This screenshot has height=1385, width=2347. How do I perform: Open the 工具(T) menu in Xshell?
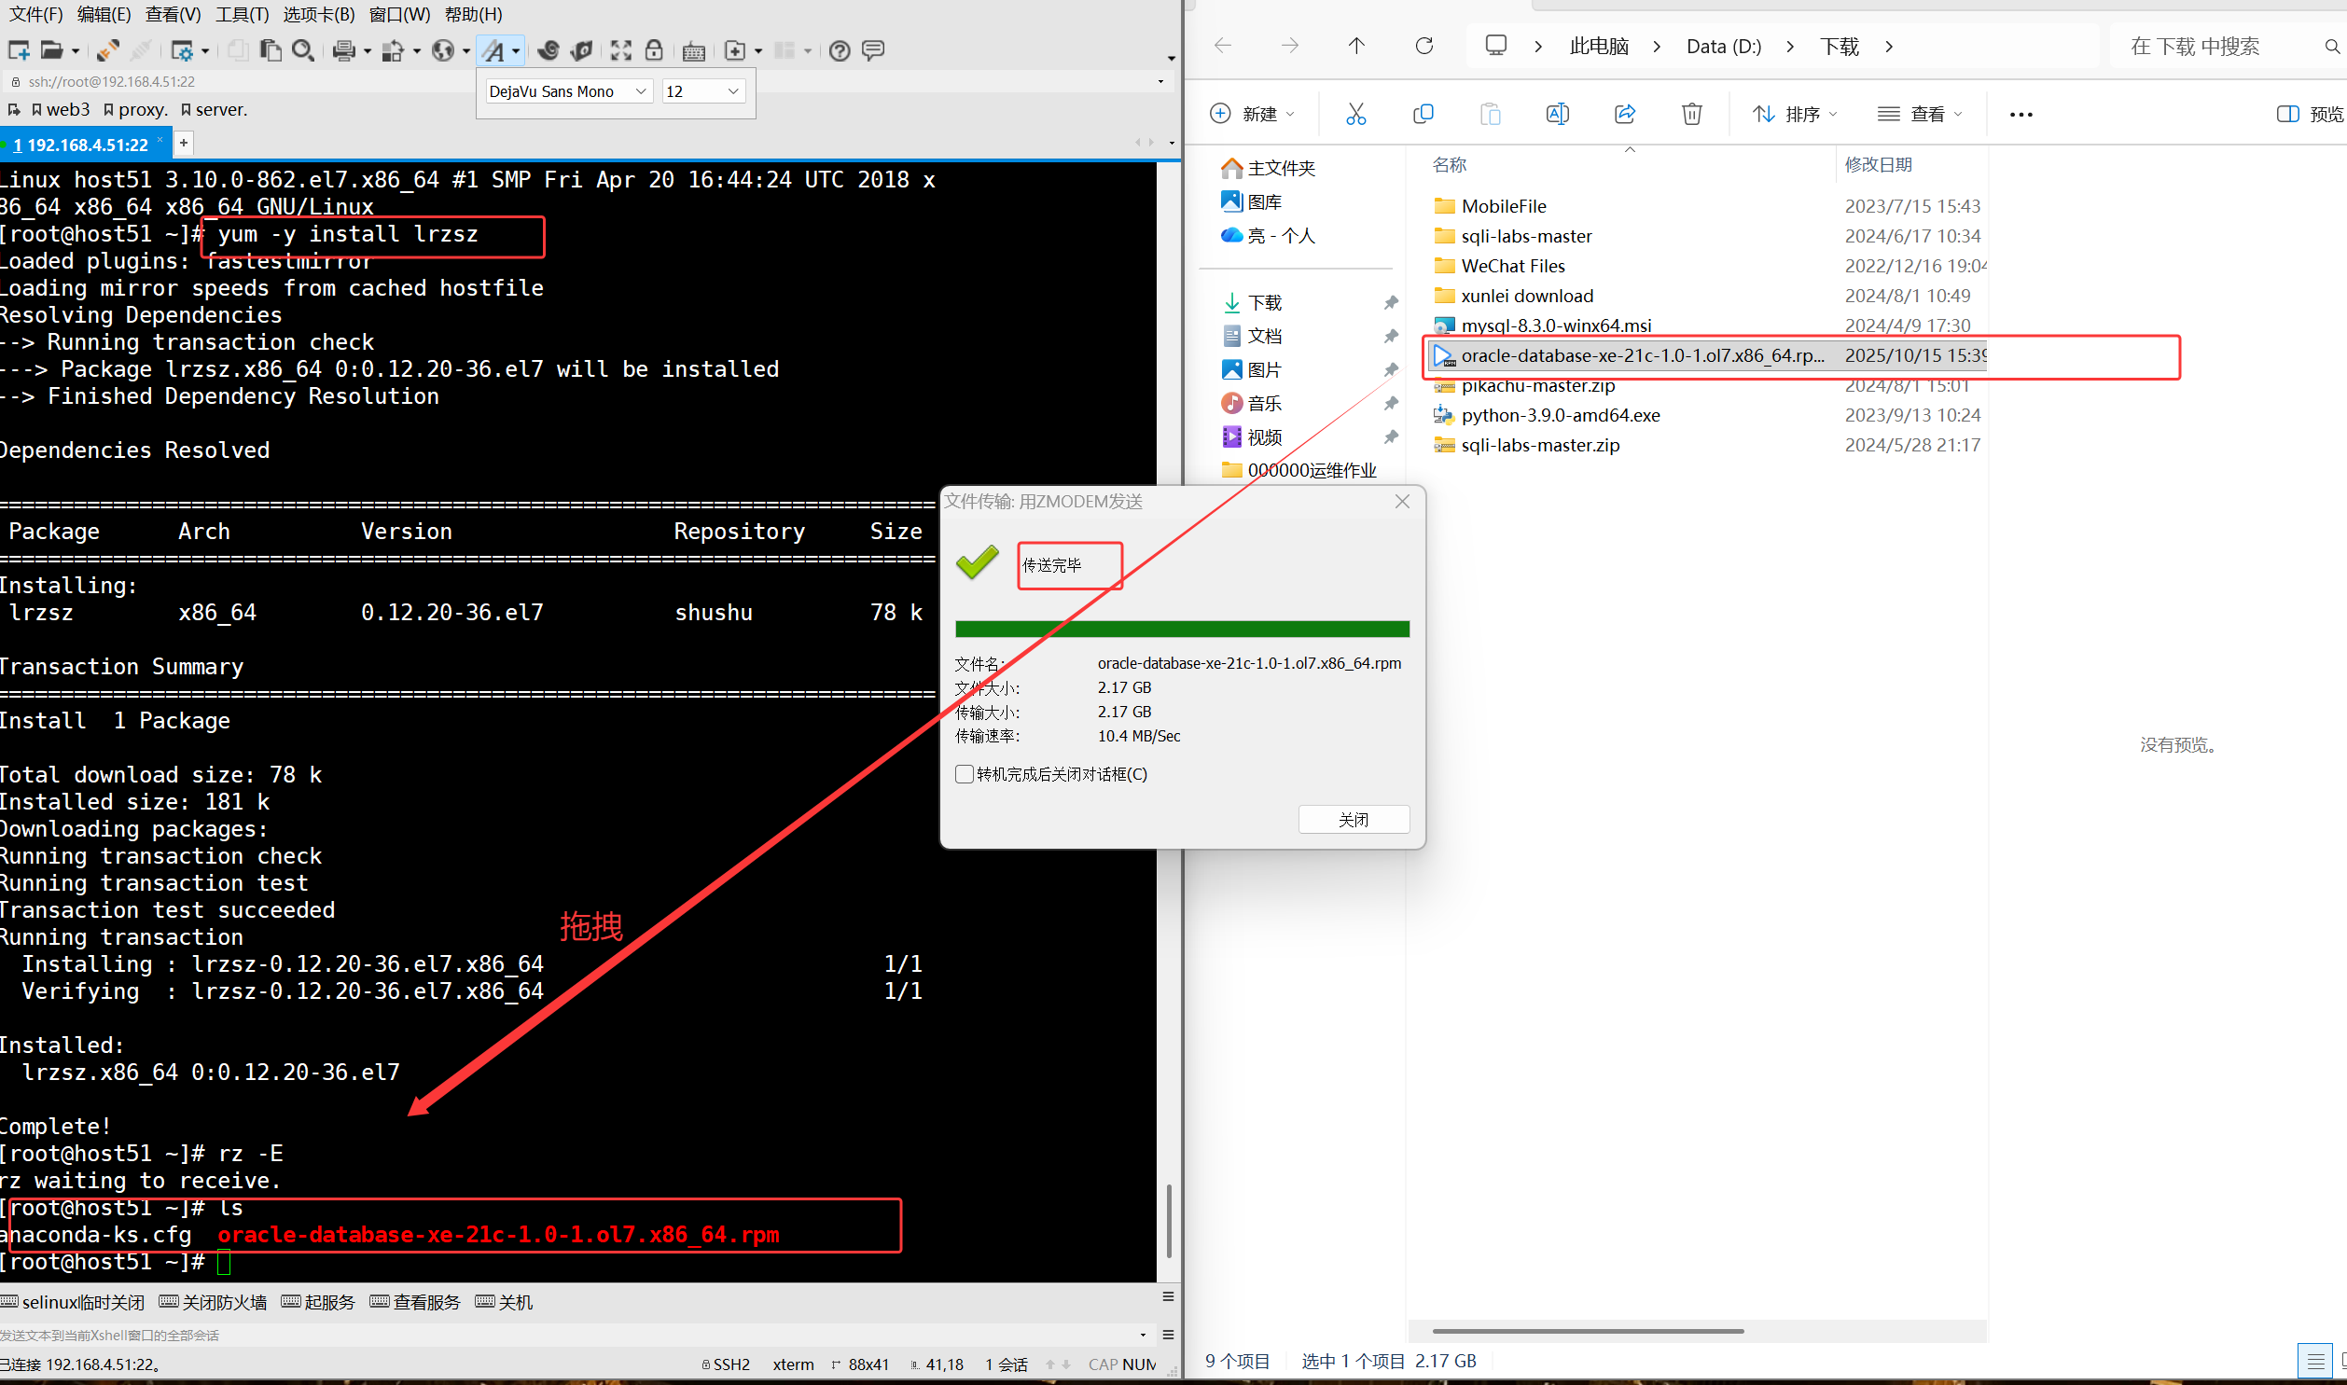pyautogui.click(x=242, y=14)
